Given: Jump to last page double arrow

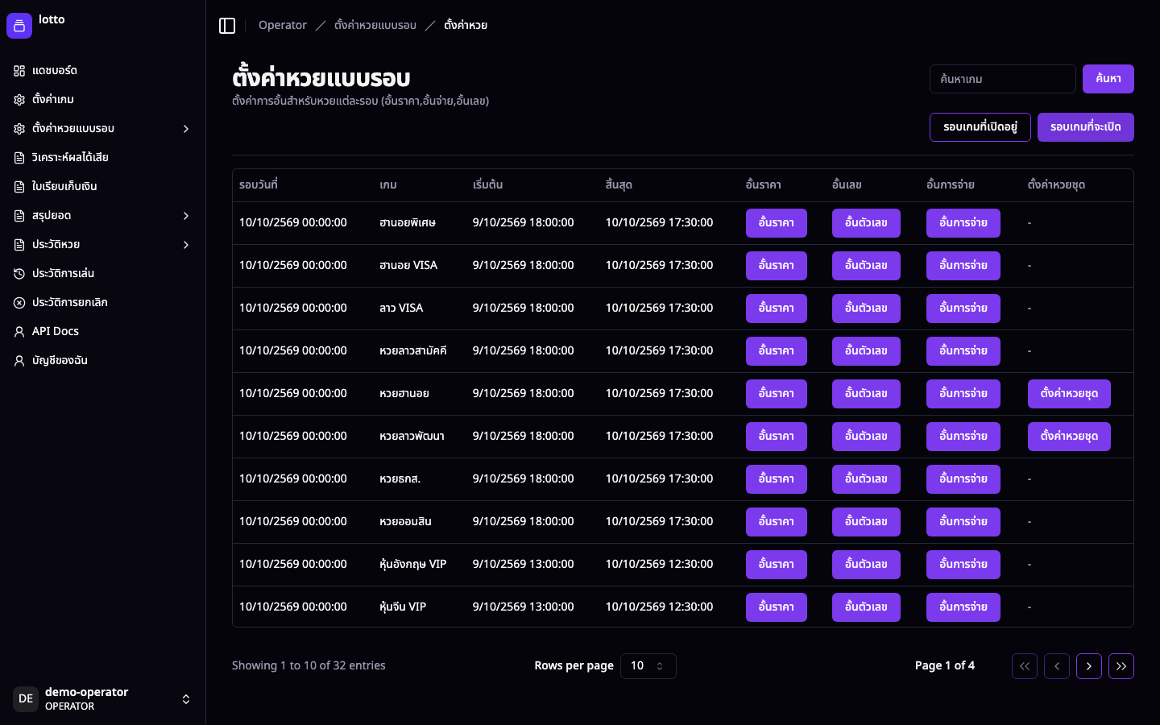Looking at the screenshot, I should (x=1121, y=666).
